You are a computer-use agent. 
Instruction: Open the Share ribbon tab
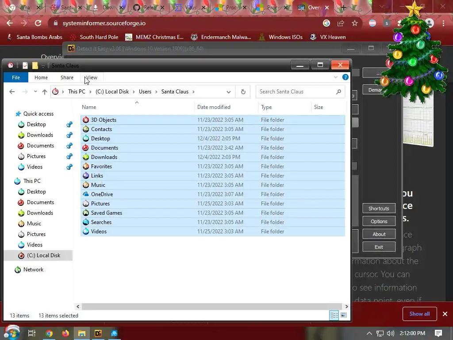point(67,77)
